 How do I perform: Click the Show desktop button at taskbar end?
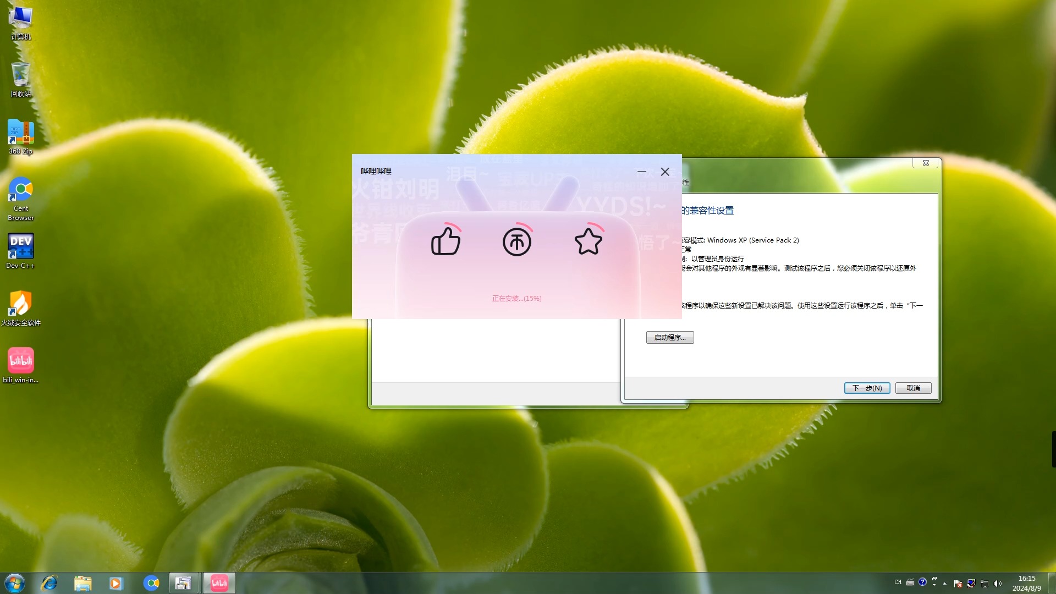1052,583
